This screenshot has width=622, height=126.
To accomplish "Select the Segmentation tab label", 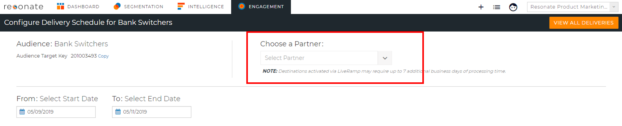I will (x=144, y=7).
